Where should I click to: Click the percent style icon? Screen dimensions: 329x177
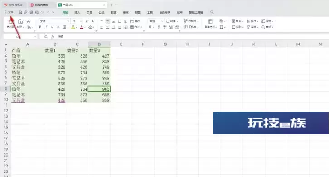(159, 27)
